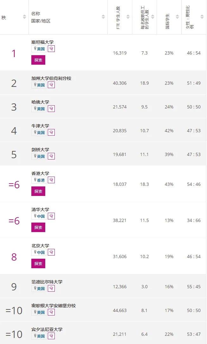
Task: Sort by the FTE 学生人数 column
Action: (x=128, y=17)
